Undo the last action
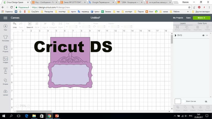Screen dimensions: 212x119 point(15,25)
